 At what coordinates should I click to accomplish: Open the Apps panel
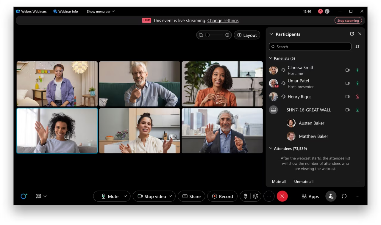(x=310, y=196)
